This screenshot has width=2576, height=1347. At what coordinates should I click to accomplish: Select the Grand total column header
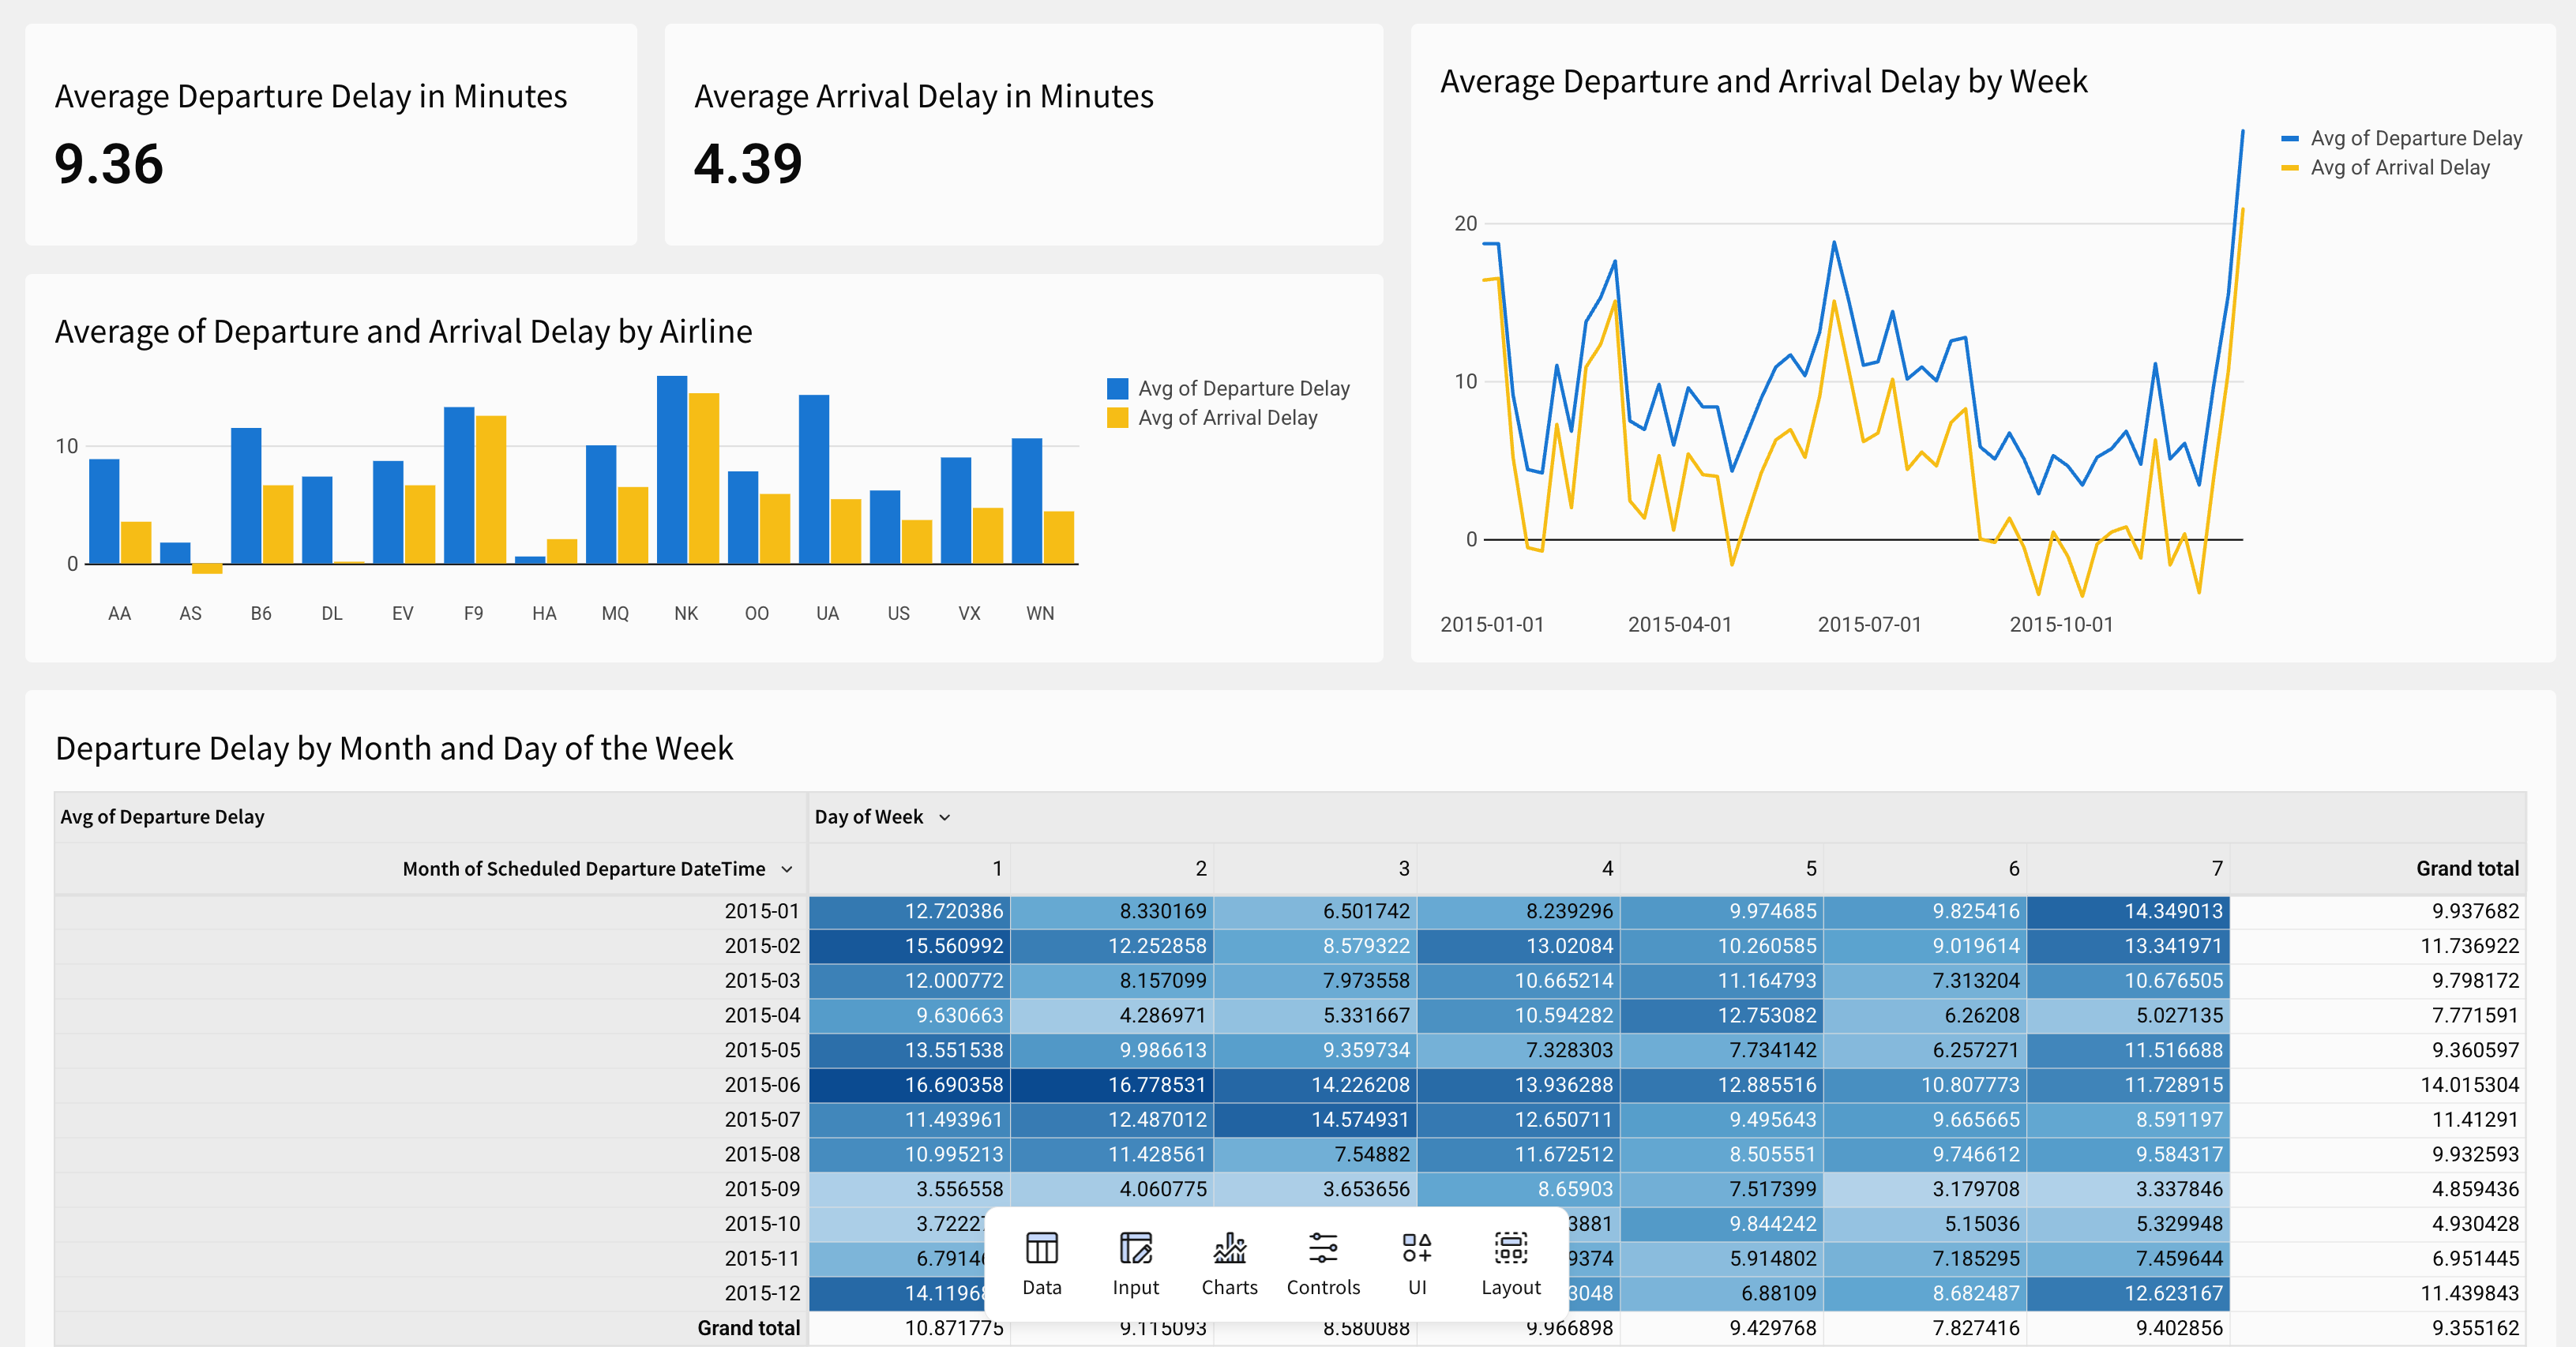click(x=2466, y=869)
